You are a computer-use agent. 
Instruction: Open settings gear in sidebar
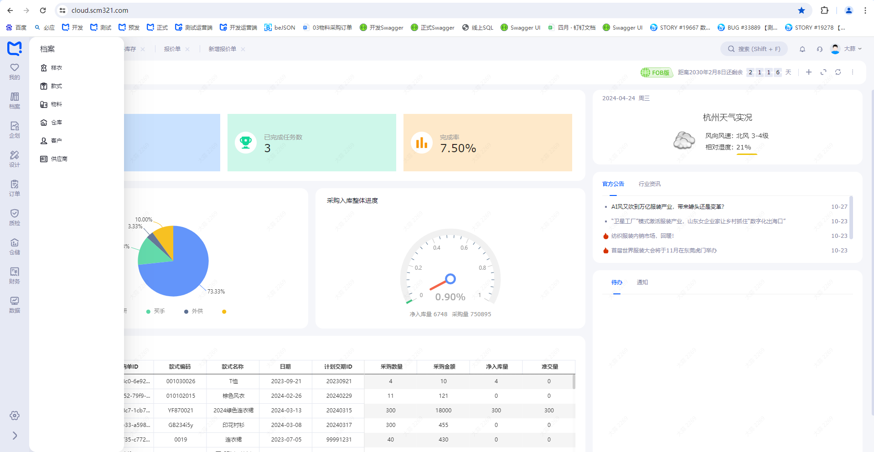pyautogui.click(x=15, y=416)
